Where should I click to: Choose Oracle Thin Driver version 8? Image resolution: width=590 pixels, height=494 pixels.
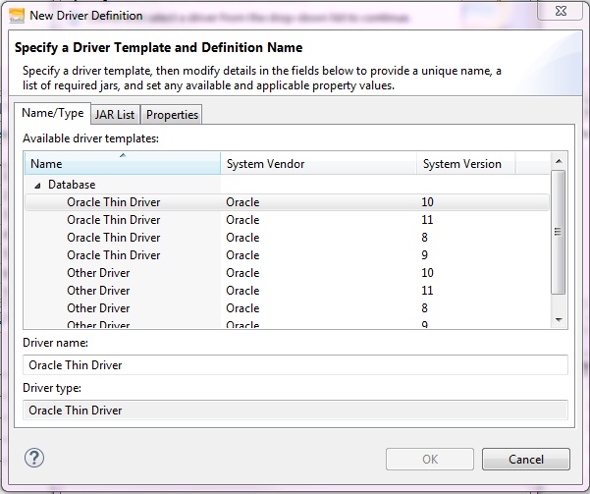(x=113, y=238)
